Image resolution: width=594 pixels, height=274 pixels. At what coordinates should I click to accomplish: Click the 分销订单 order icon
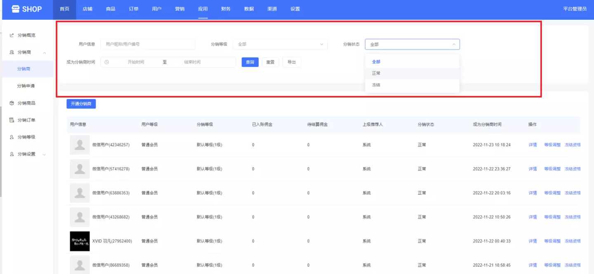(x=12, y=120)
